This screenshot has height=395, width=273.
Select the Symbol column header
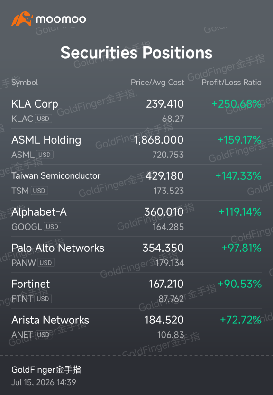tap(25, 83)
